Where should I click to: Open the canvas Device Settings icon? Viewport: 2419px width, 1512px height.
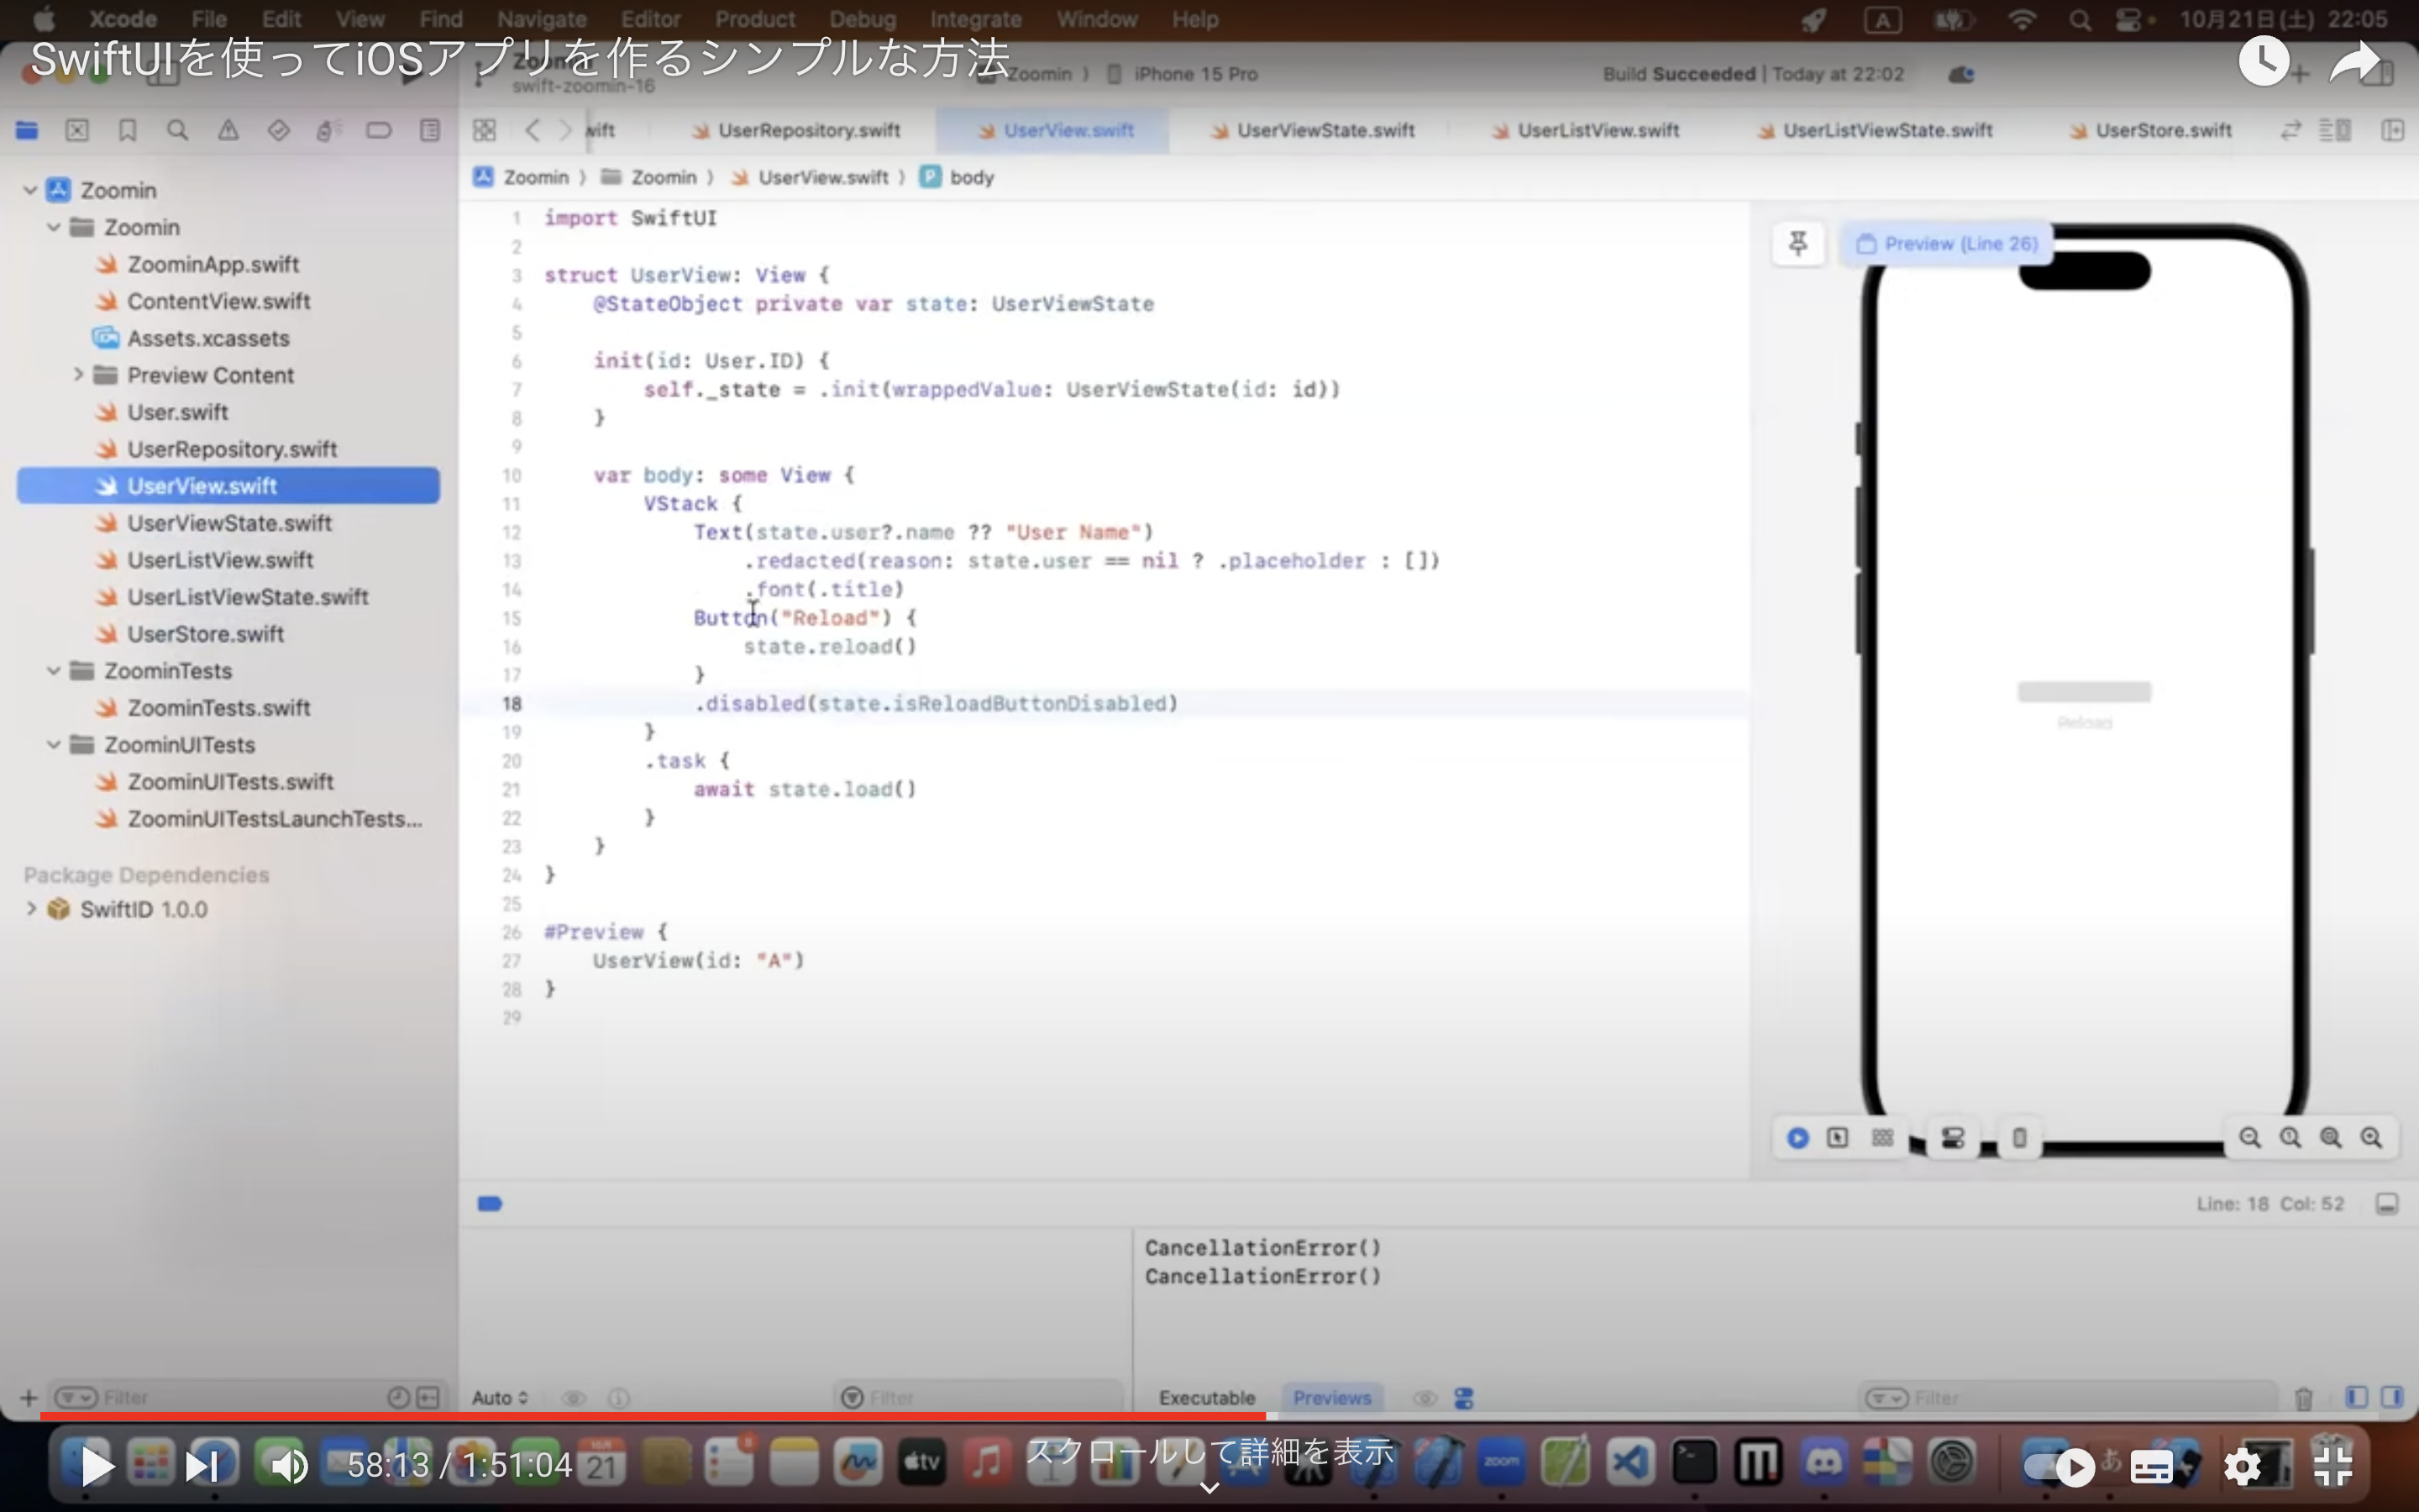click(x=1952, y=1138)
